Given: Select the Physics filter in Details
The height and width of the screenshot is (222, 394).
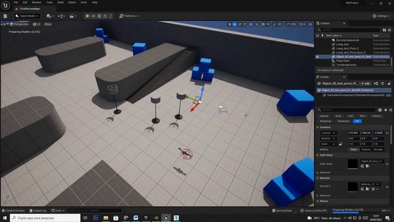Looking at the screenshot, I should pos(376,116).
